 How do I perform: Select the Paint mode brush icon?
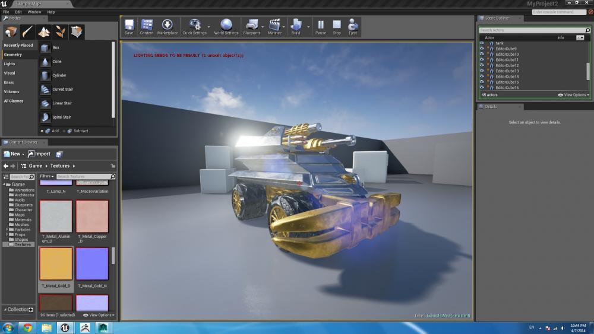(x=27, y=32)
